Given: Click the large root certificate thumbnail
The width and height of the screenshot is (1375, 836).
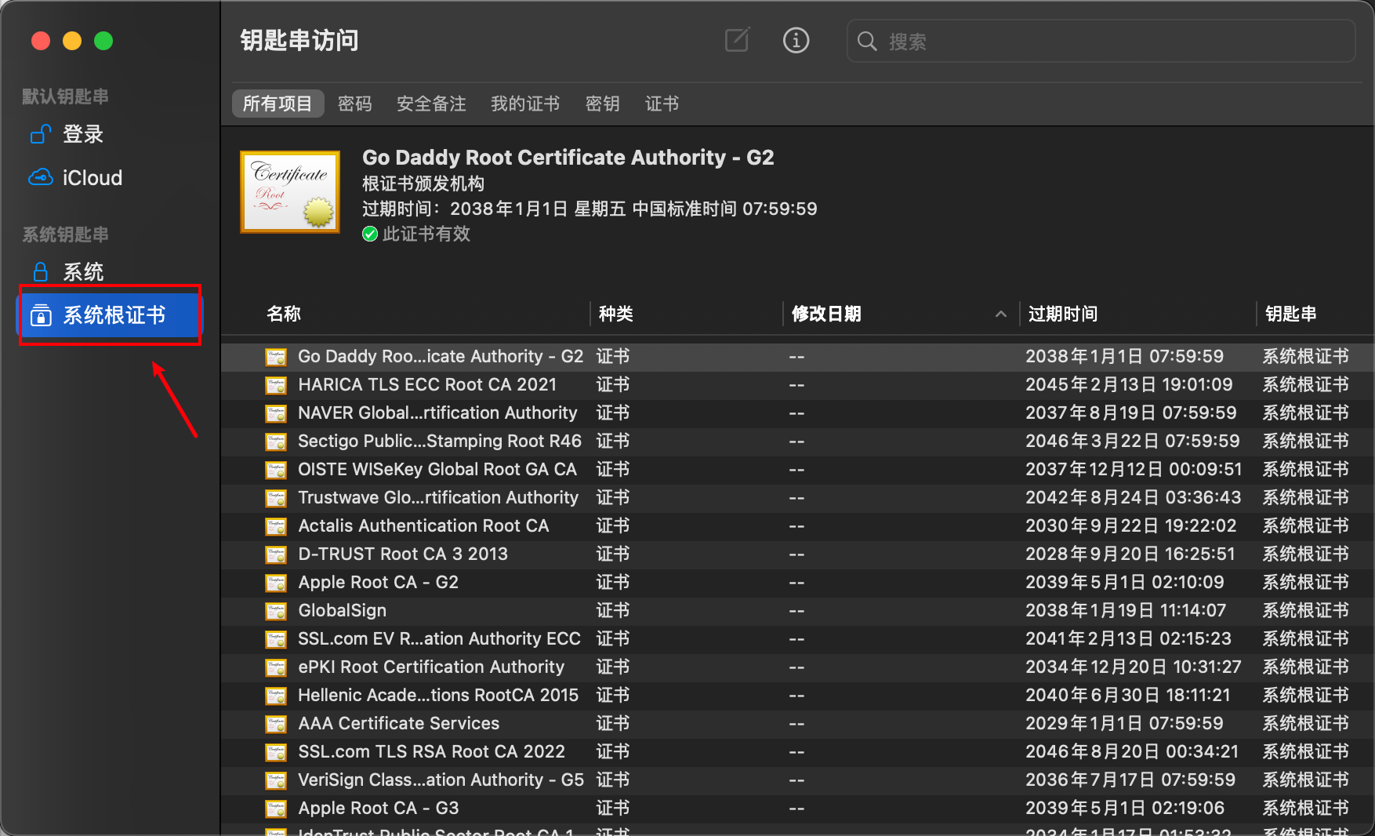Looking at the screenshot, I should (290, 192).
